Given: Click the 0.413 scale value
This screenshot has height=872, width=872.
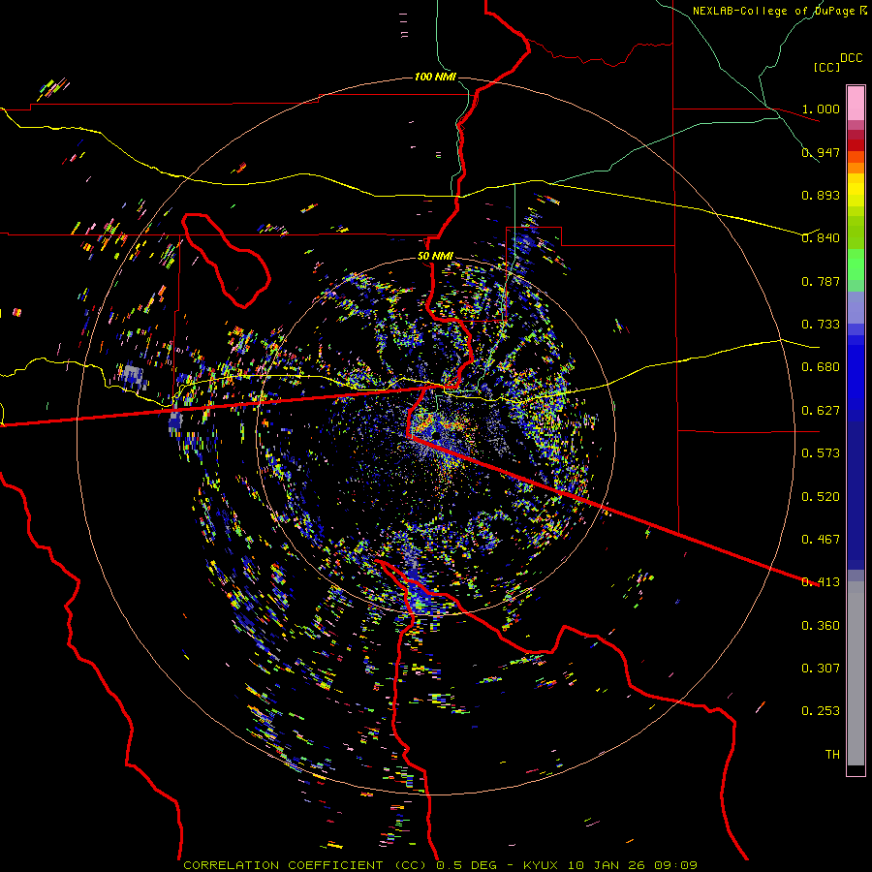Looking at the screenshot, I should (821, 582).
